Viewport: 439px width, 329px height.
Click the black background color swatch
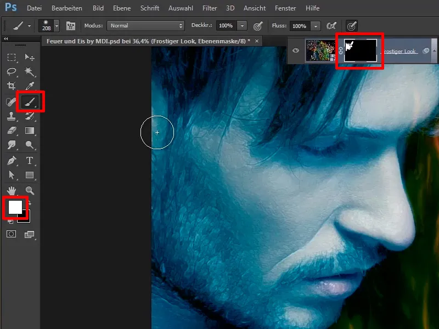coord(25,218)
